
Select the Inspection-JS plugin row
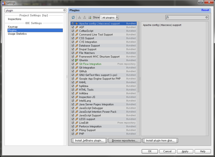click(104, 97)
